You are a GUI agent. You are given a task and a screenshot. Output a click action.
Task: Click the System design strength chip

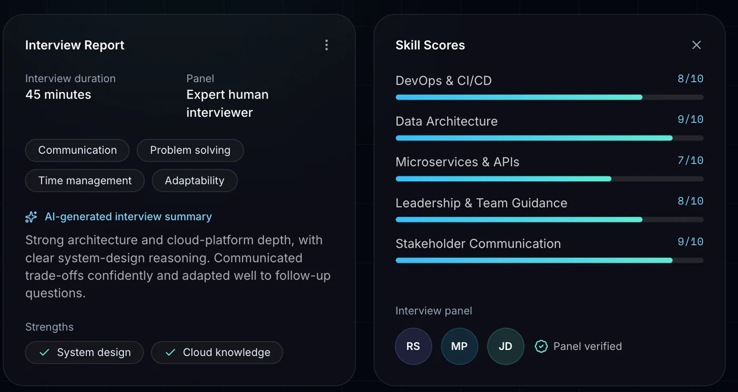point(84,352)
